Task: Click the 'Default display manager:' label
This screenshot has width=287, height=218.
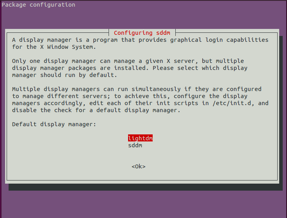Action: pos(54,124)
